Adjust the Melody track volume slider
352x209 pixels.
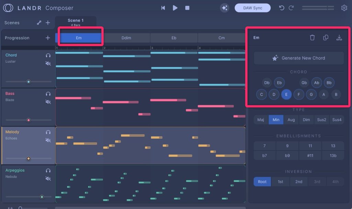coord(29,159)
